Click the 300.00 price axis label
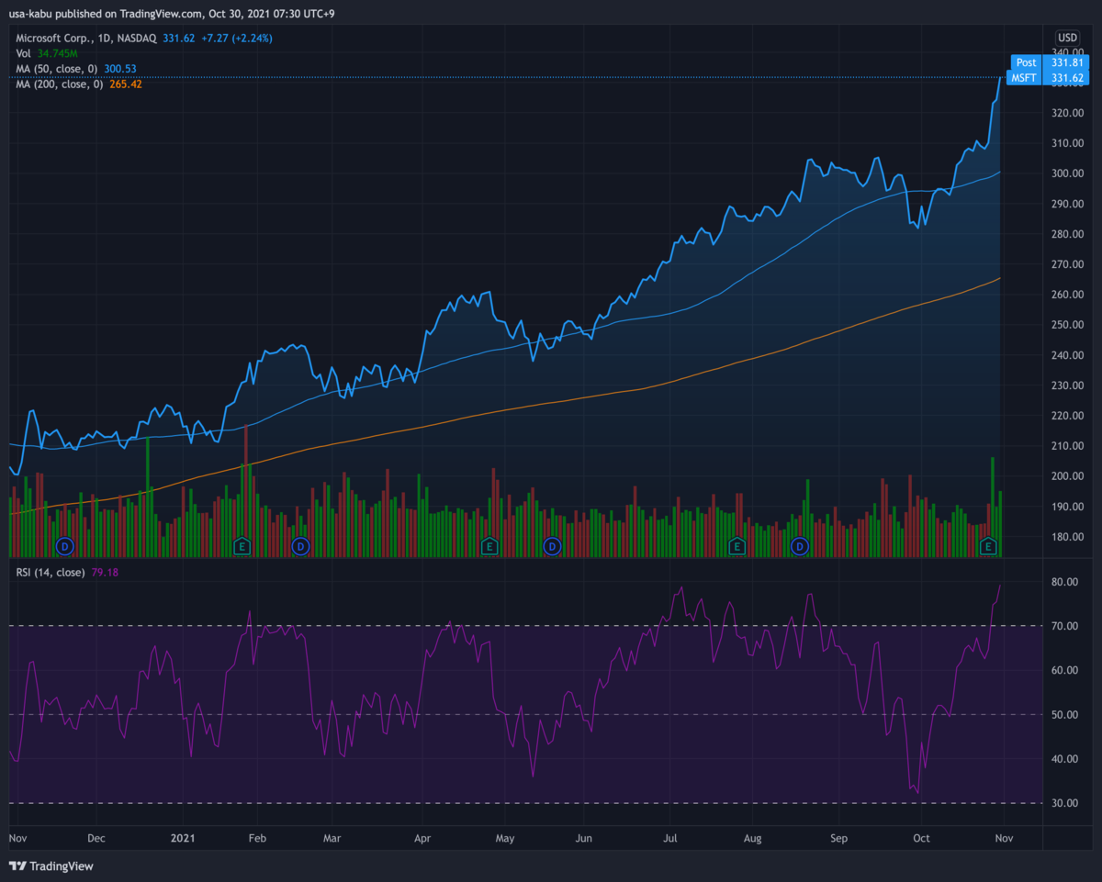 [x=1065, y=173]
